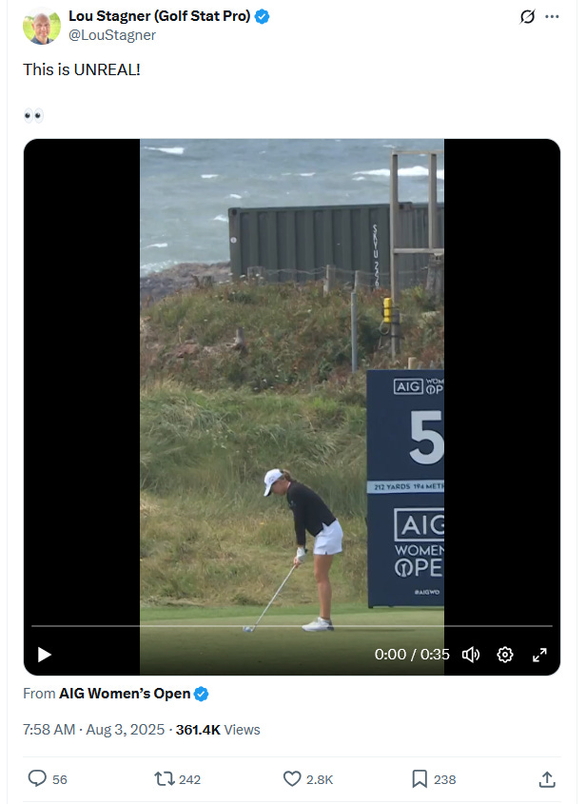
Task: Open Lou Stagner (Golf Stat Pro) name link
Action: [160, 16]
